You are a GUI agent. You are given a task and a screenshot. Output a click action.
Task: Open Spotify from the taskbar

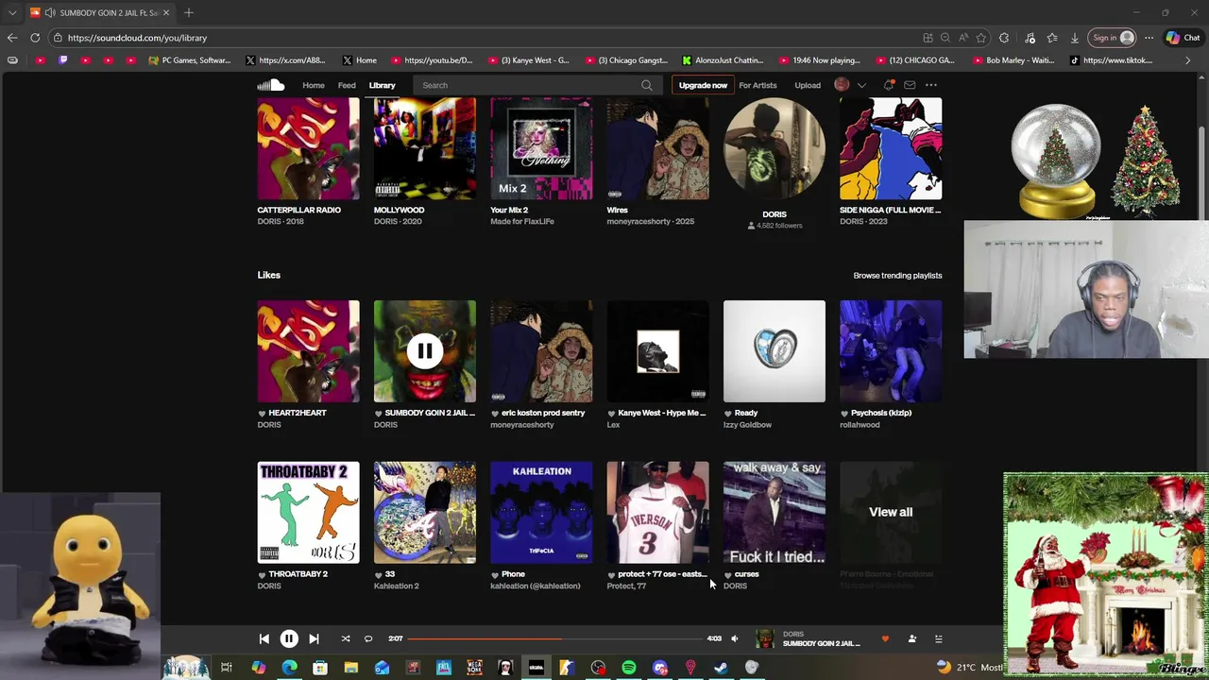(x=629, y=668)
